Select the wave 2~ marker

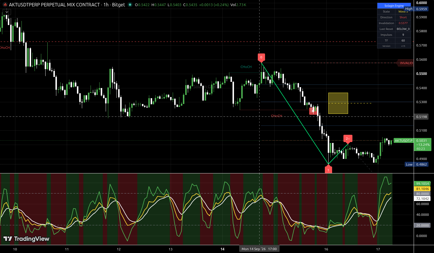348,139
